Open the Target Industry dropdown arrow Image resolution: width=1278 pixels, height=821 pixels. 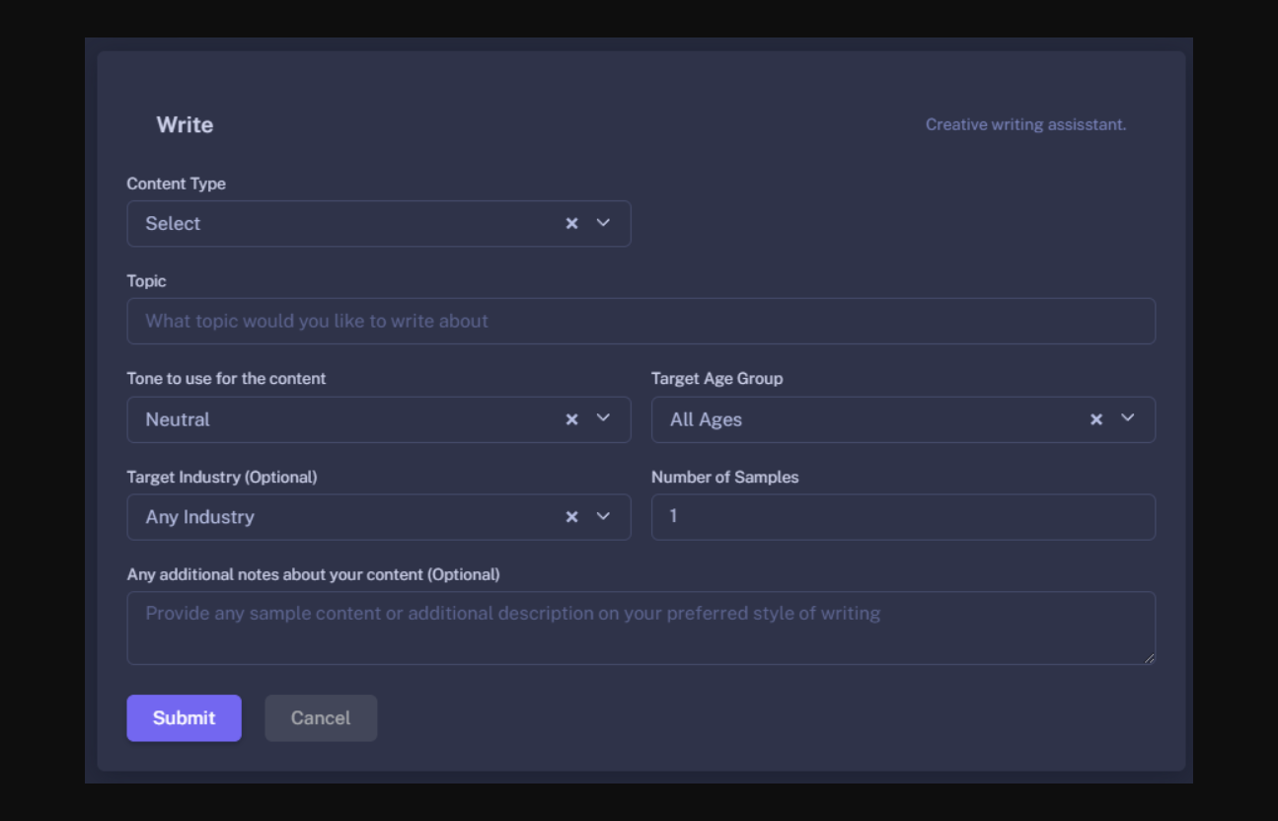pyautogui.click(x=604, y=516)
